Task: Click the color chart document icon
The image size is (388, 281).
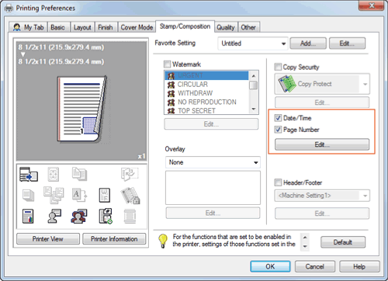Action: pyautogui.click(x=28, y=217)
